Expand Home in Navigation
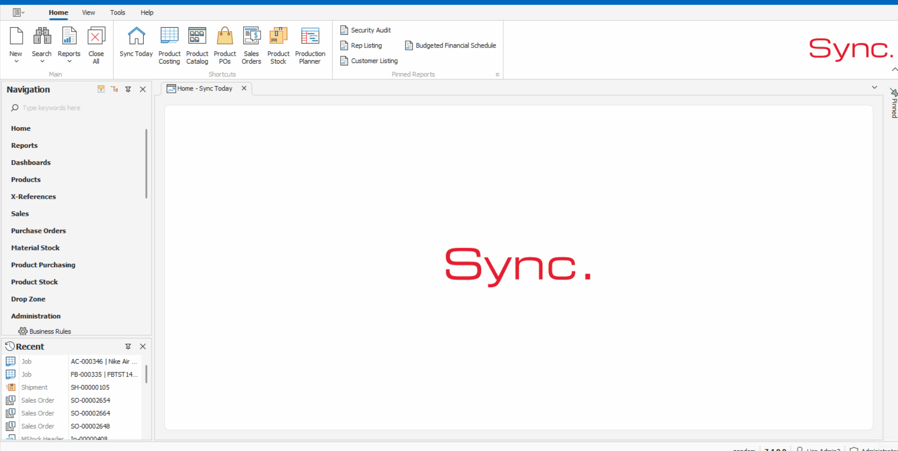Image resolution: width=898 pixels, height=451 pixels. tap(21, 129)
